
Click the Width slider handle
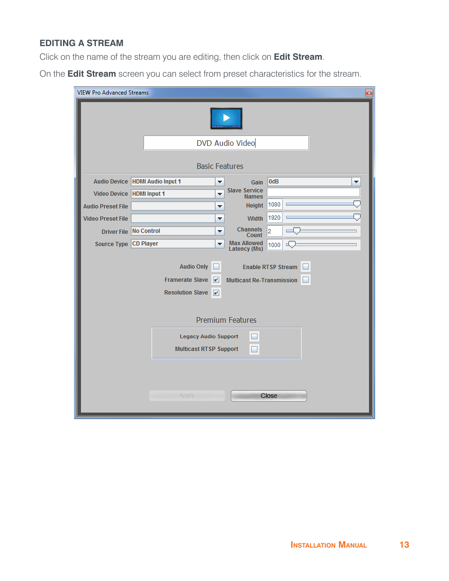coord(357,217)
